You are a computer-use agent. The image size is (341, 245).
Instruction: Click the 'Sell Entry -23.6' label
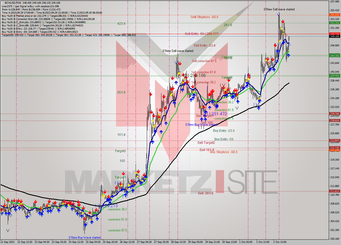pos(205,45)
